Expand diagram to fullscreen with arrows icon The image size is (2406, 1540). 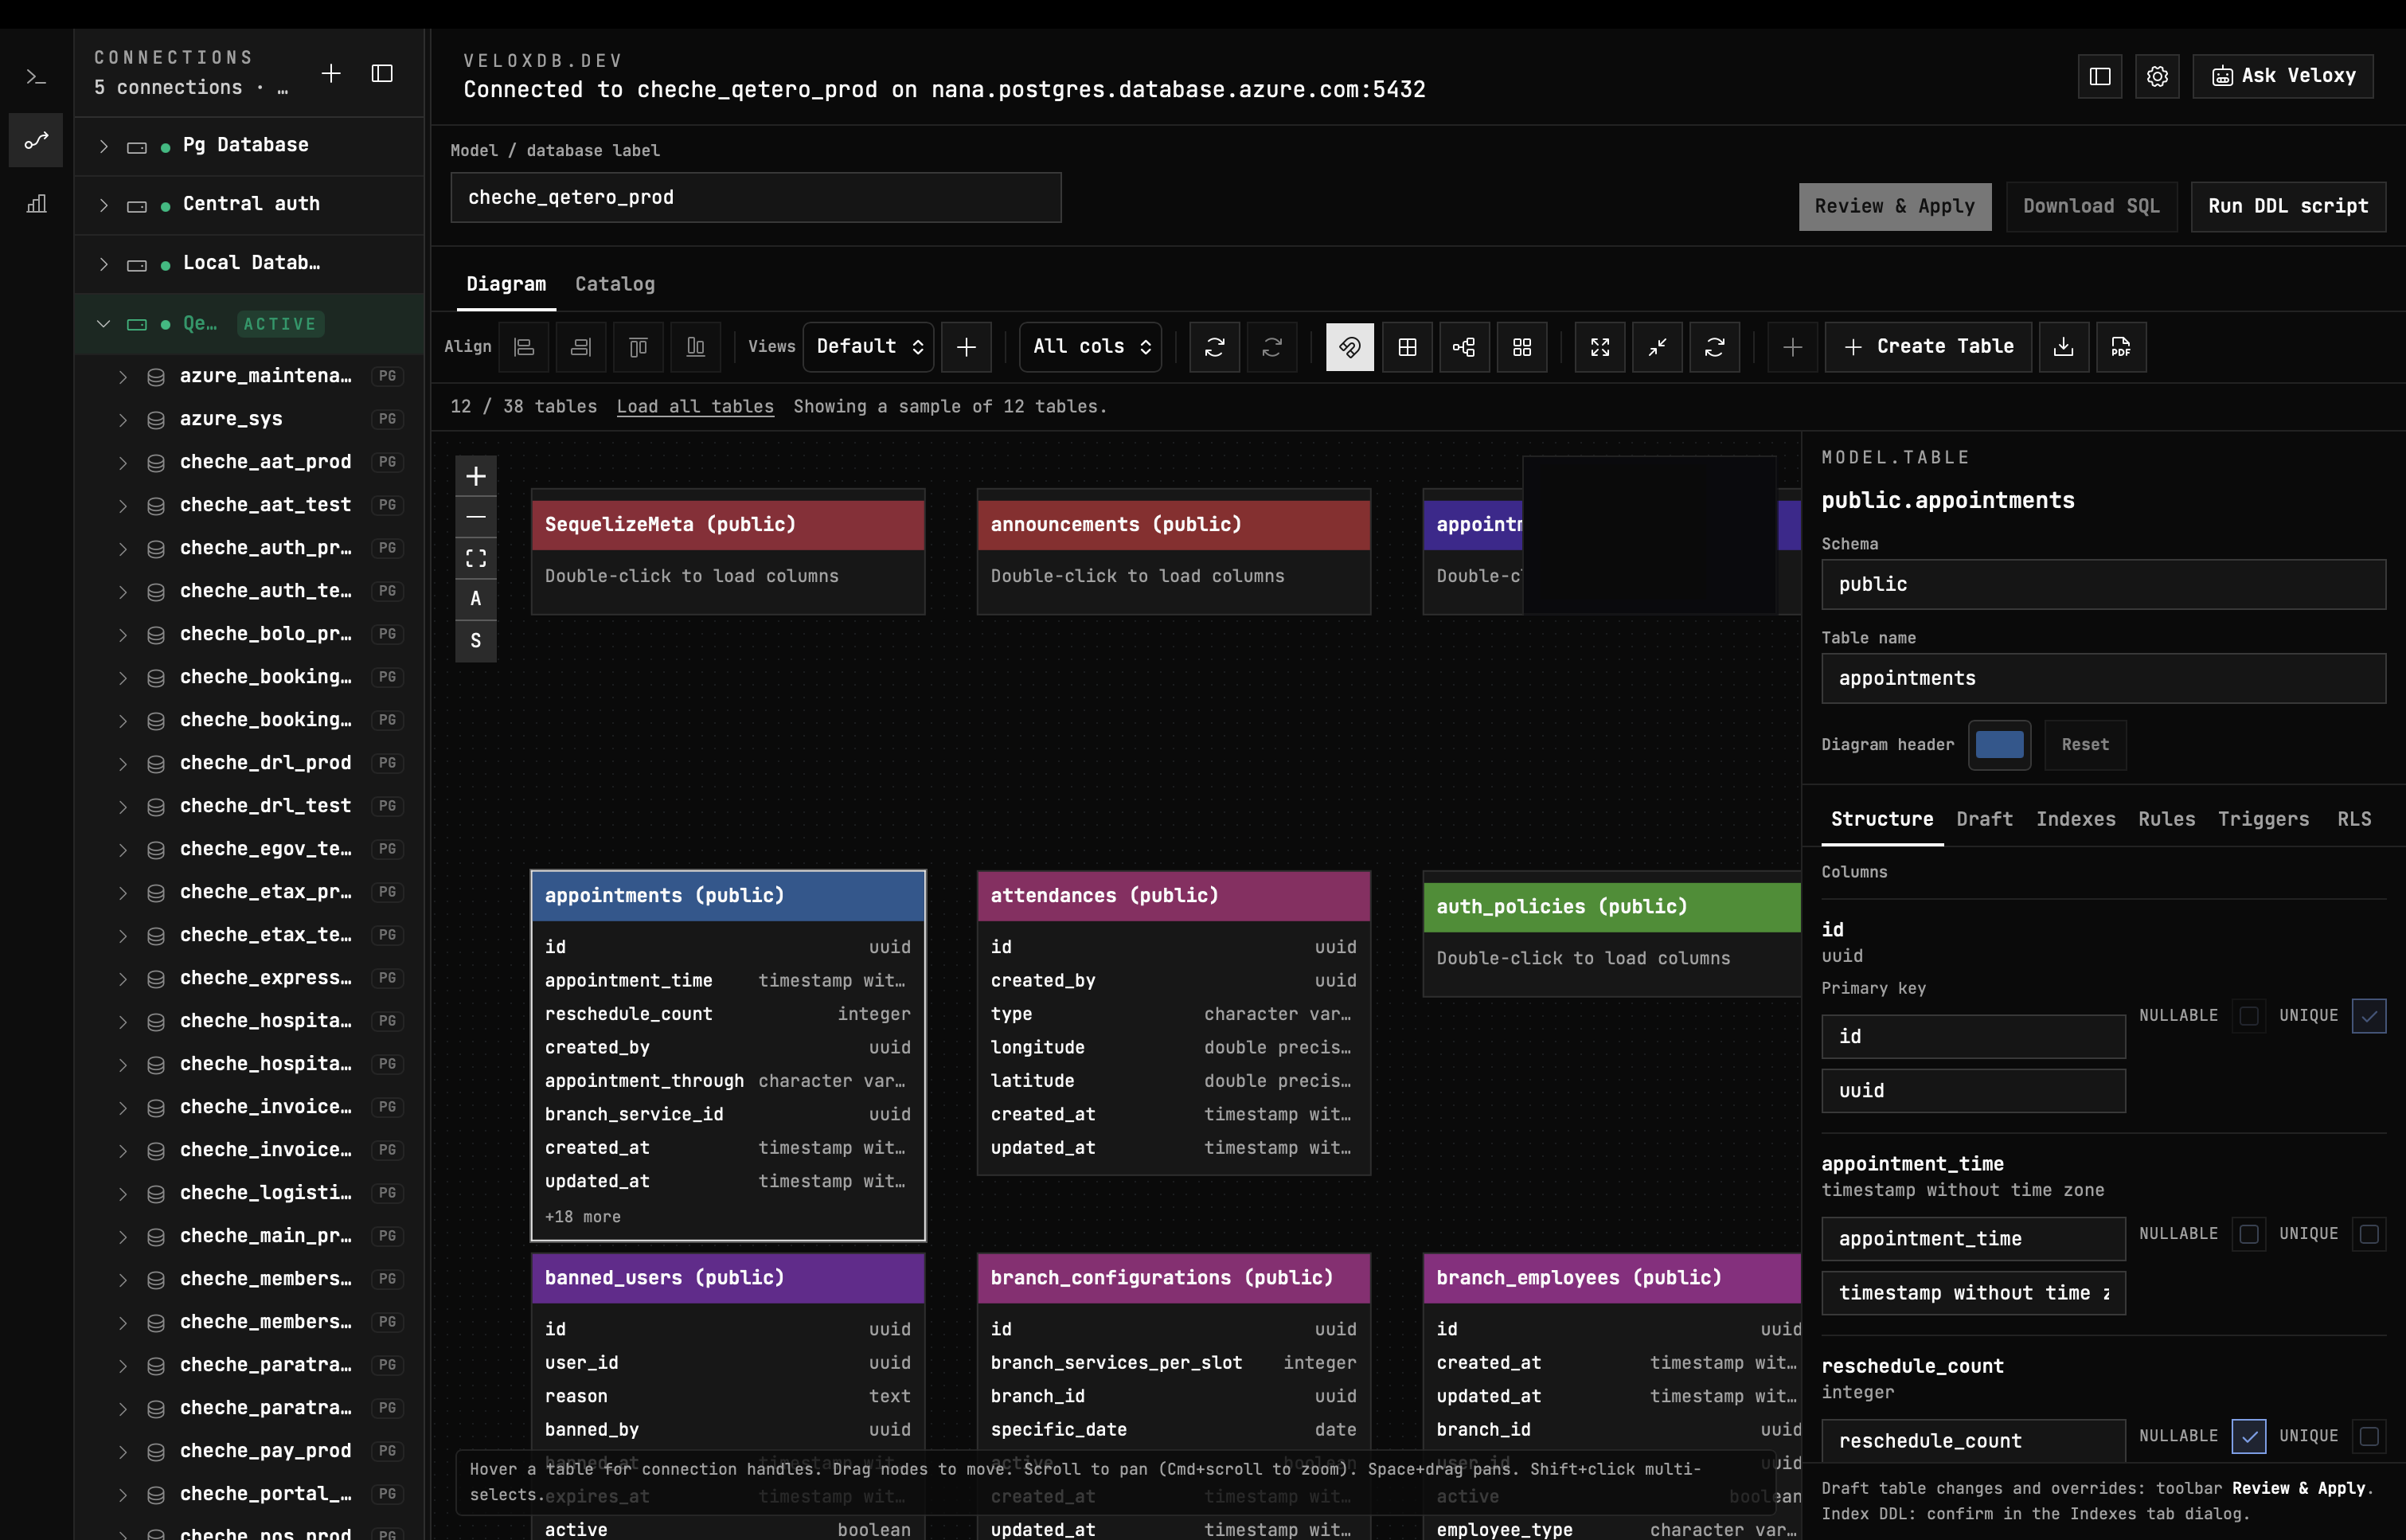coord(1600,347)
